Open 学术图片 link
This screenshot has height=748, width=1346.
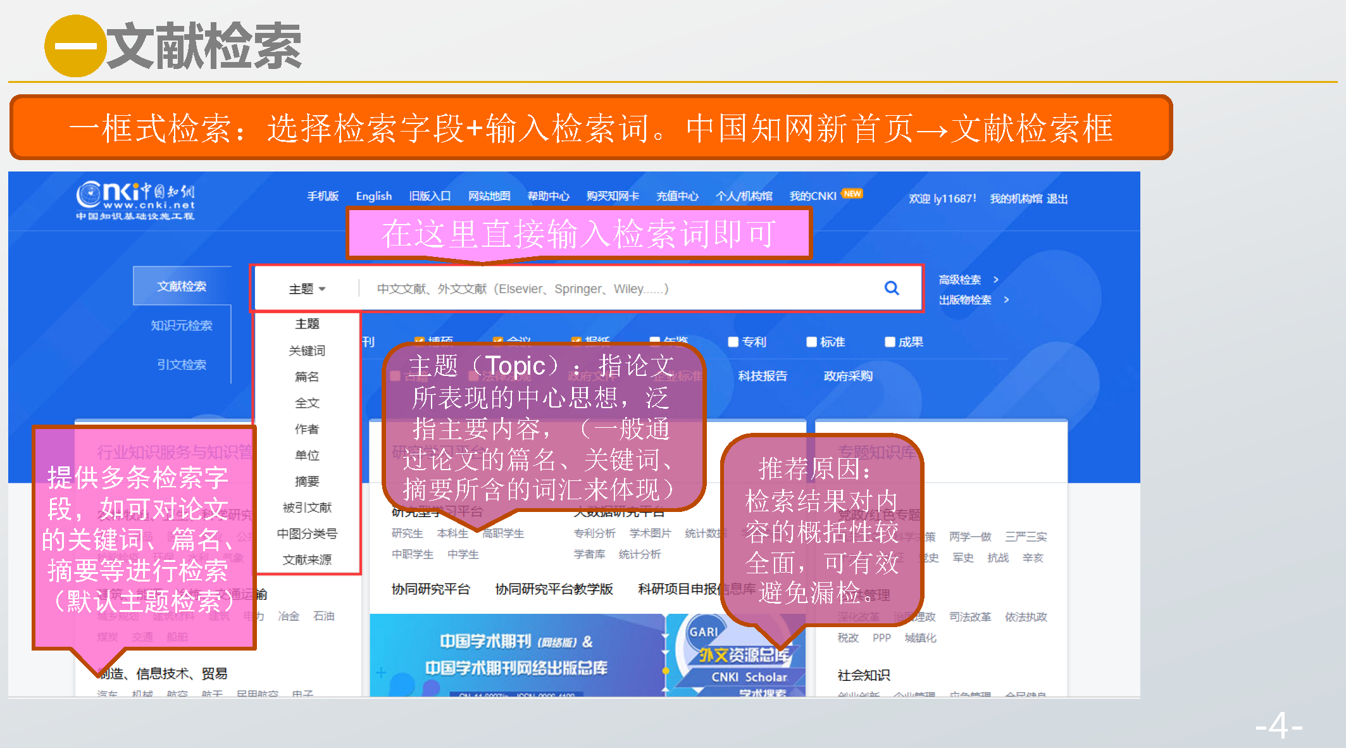[x=651, y=533]
